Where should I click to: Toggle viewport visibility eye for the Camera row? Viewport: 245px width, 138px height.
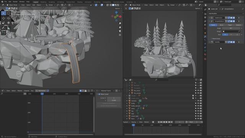tap(198, 101)
